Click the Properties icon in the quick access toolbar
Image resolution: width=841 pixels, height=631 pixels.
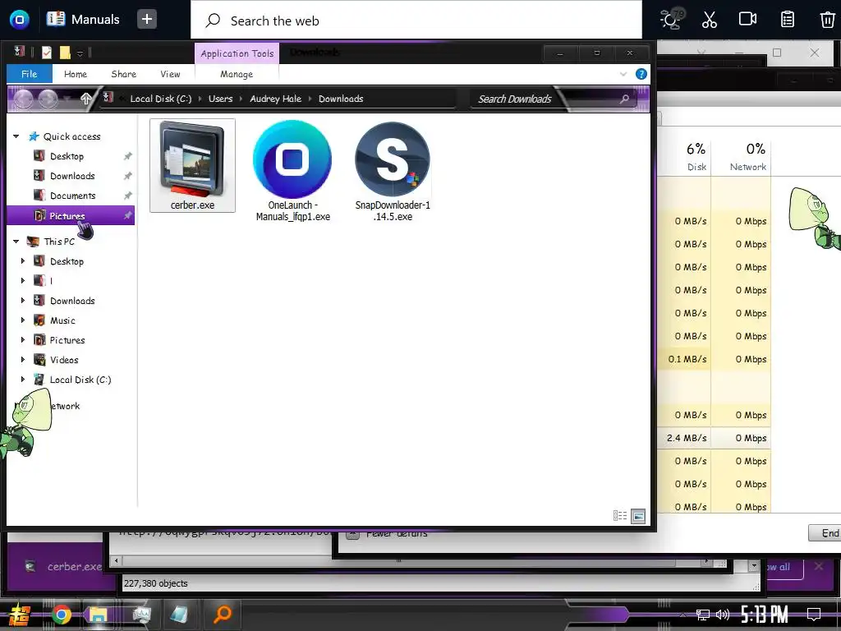click(47, 52)
